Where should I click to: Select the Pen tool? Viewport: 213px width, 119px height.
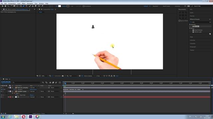click(24, 6)
